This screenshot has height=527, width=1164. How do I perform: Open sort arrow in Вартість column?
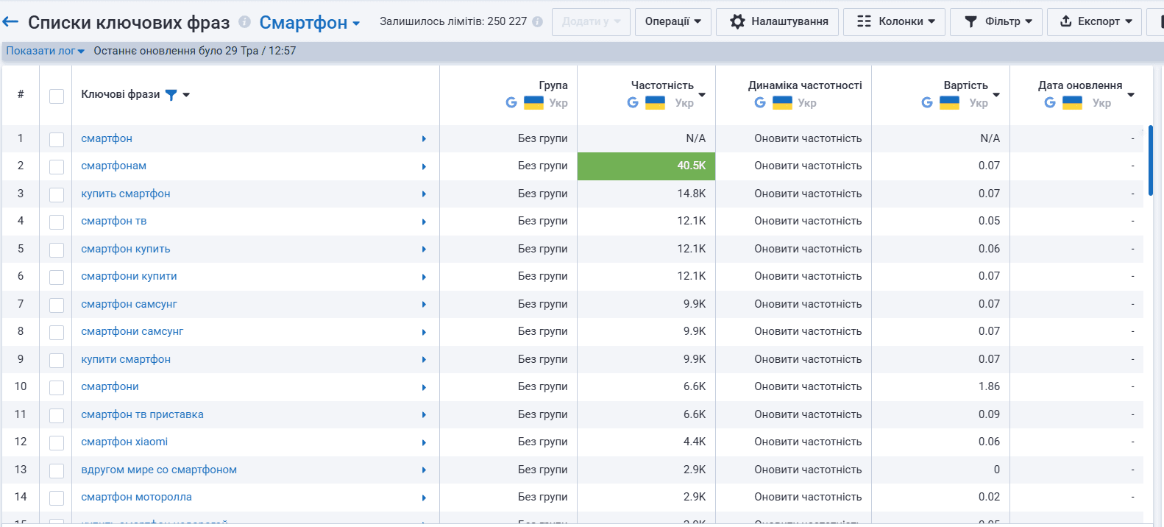point(996,95)
